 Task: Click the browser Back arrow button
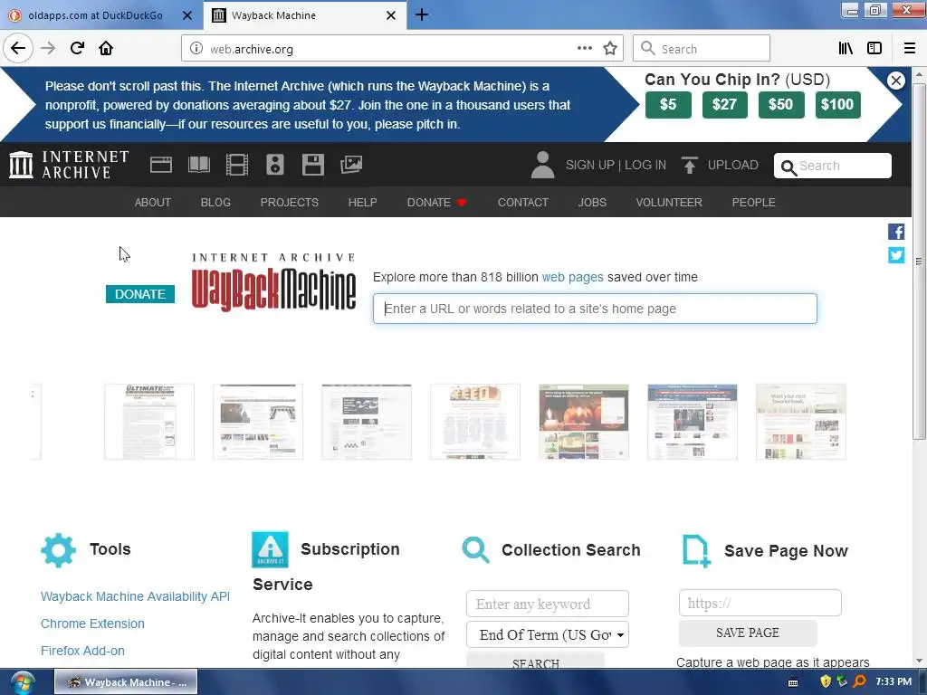pos(18,48)
